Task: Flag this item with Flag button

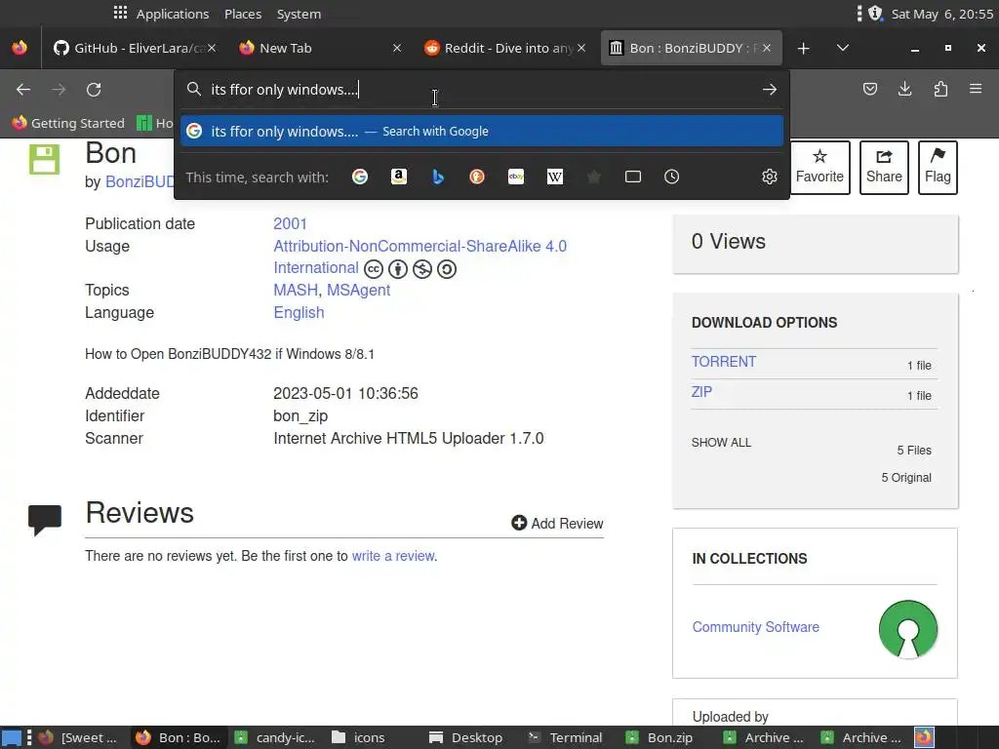Action: point(938,167)
